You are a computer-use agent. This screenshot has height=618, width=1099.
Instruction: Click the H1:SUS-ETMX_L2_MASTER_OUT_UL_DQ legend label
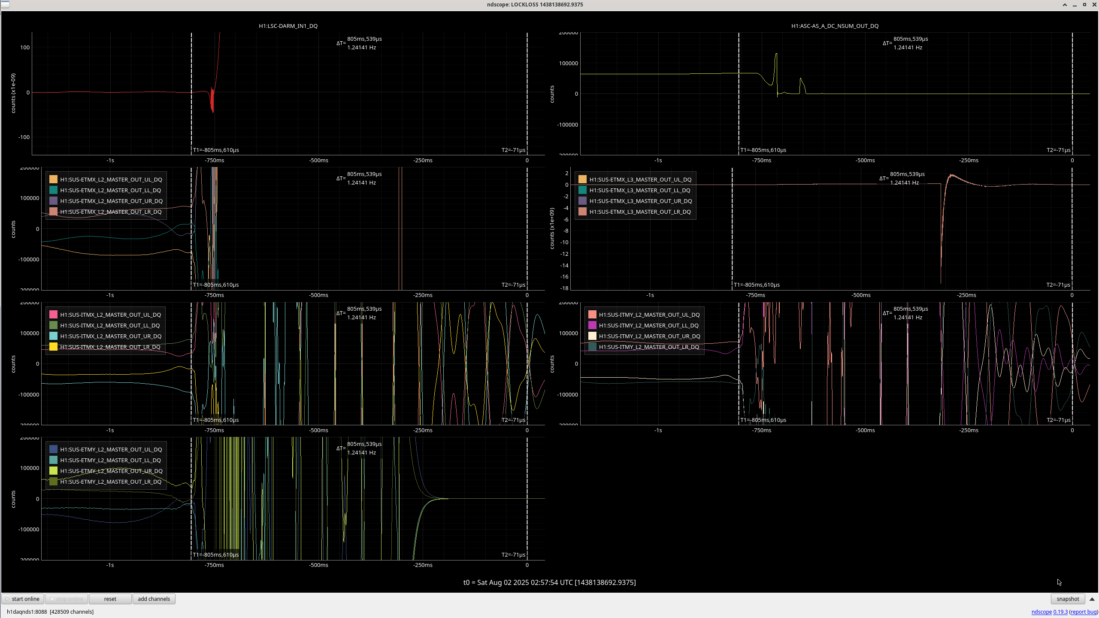point(111,179)
